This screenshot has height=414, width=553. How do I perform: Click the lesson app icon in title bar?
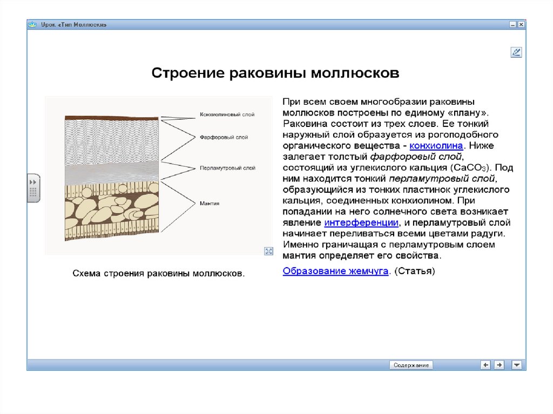(x=32, y=25)
